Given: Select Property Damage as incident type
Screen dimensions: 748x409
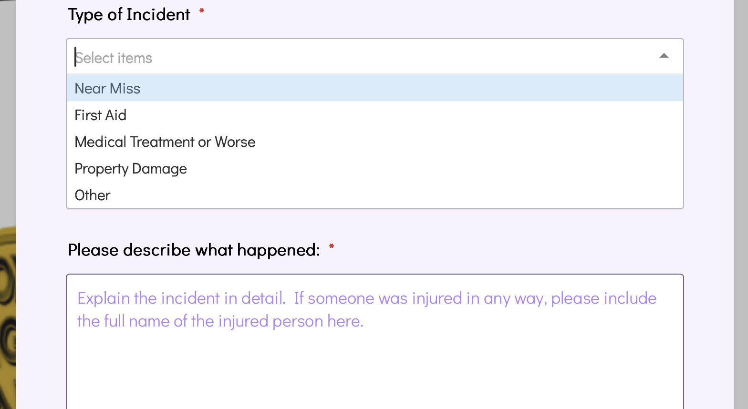Looking at the screenshot, I should click(x=130, y=168).
